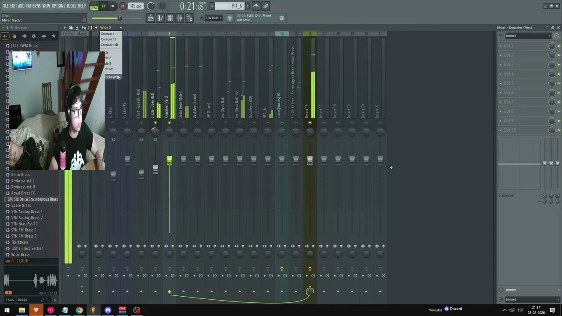562x316 pixels.
Task: Disable Slot 1 effect enable light
Action: click(x=558, y=46)
